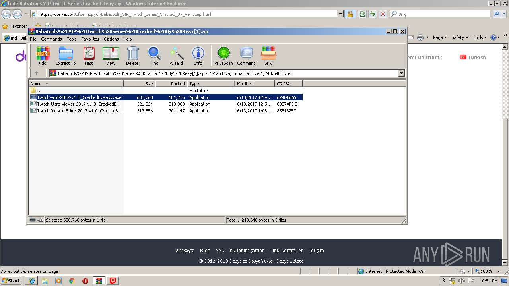Click the View file toolbar icon
Image resolution: width=509 pixels, height=286 pixels.
[111, 56]
